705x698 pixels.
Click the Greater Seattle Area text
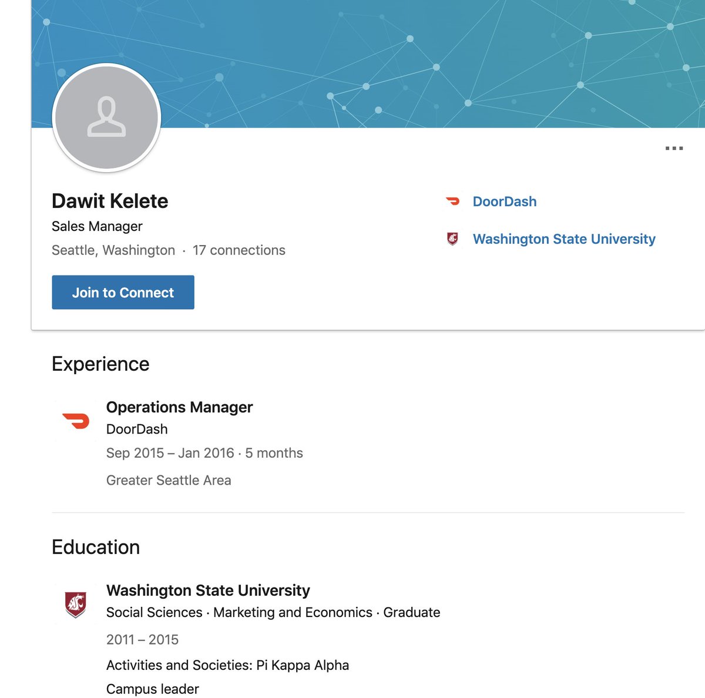click(x=169, y=480)
